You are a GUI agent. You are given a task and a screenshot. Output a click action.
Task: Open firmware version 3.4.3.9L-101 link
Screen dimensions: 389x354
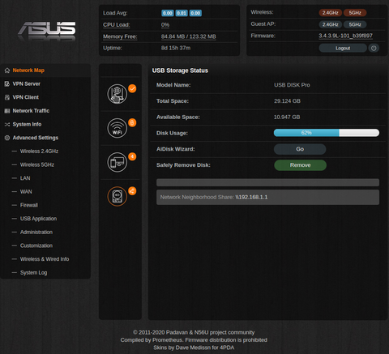(x=345, y=36)
